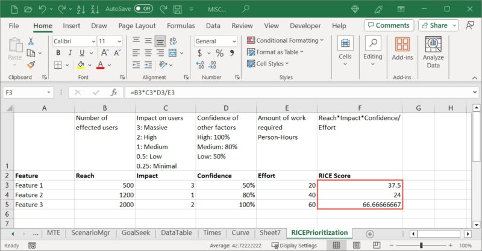Toggle Center alignment

click(x=148, y=53)
